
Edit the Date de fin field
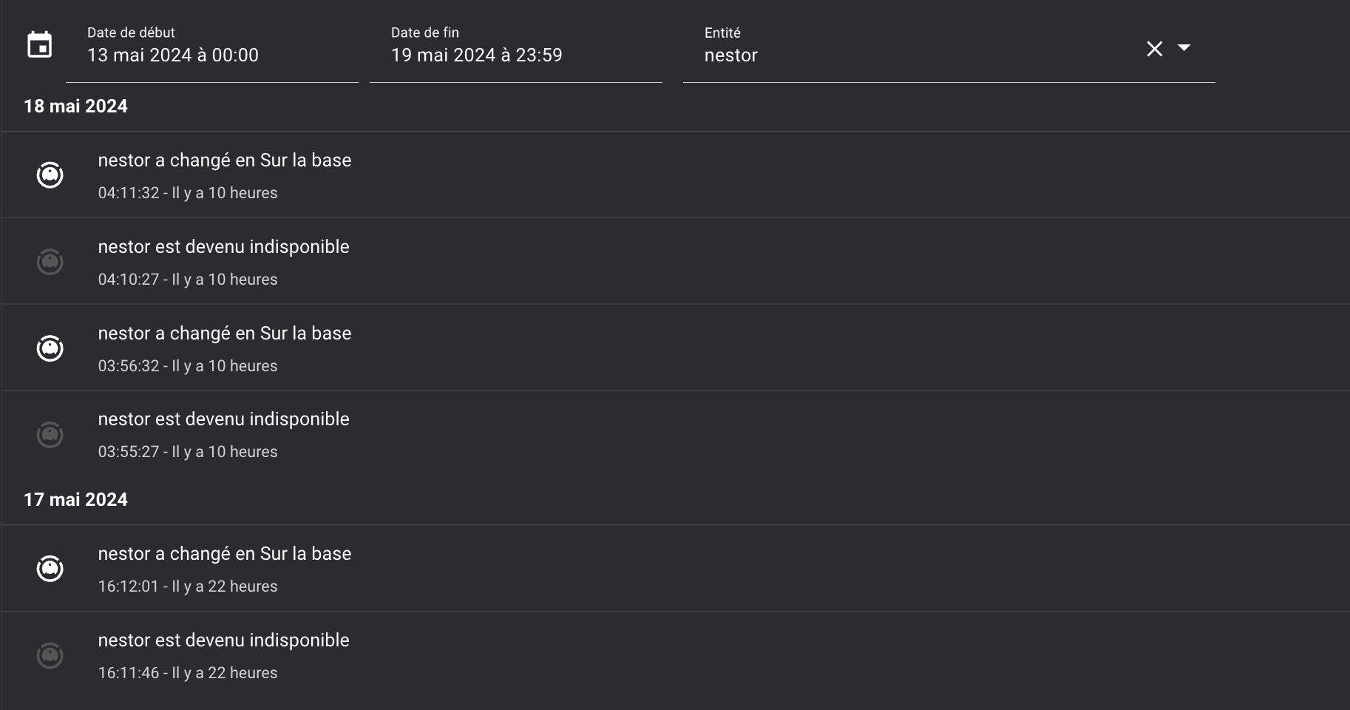pyautogui.click(x=515, y=55)
